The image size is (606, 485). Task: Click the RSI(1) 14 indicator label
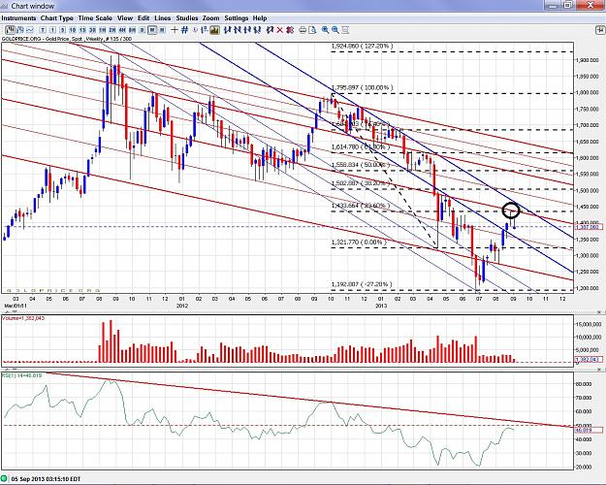(x=22, y=375)
